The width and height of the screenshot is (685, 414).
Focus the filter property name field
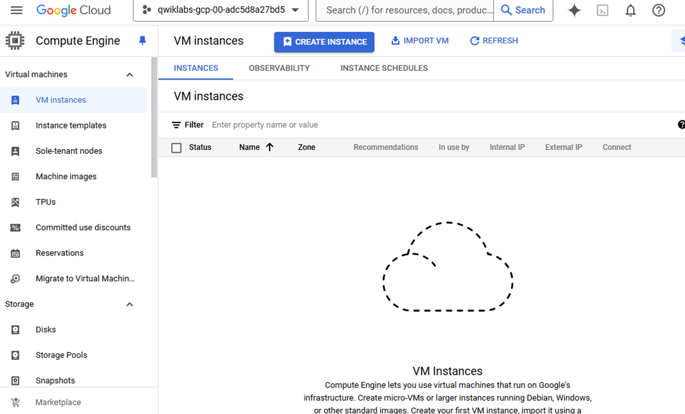pyautogui.click(x=265, y=125)
